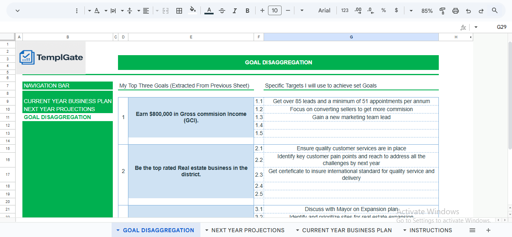Open the 85% zoom dropdown arrow

point(411,11)
